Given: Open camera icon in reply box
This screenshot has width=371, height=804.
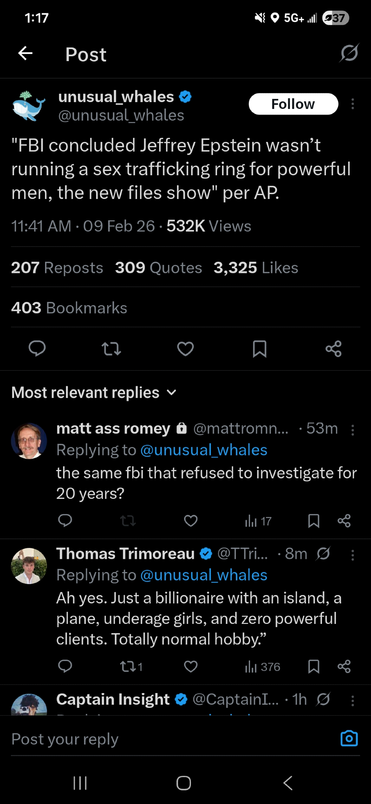Looking at the screenshot, I should [x=349, y=738].
